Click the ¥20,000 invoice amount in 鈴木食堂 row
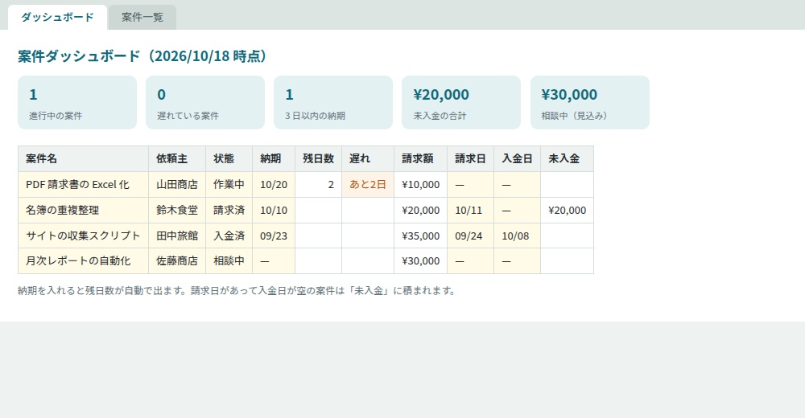The width and height of the screenshot is (805, 418). coord(420,211)
